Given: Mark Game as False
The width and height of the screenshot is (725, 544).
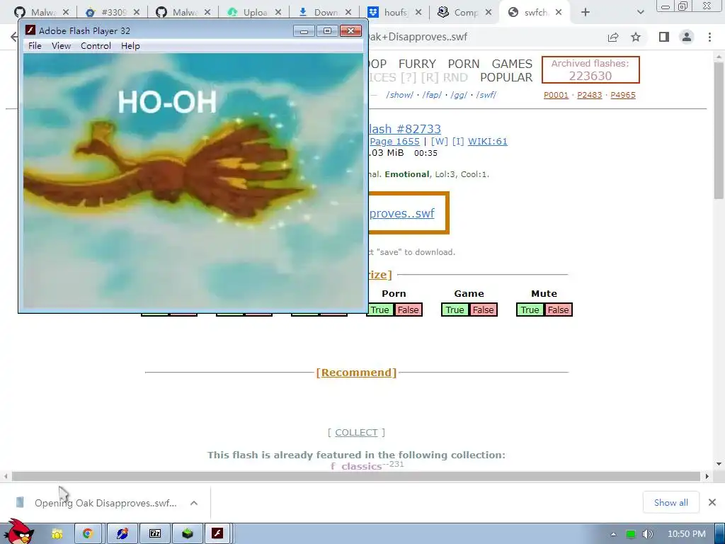Looking at the screenshot, I should (x=483, y=310).
